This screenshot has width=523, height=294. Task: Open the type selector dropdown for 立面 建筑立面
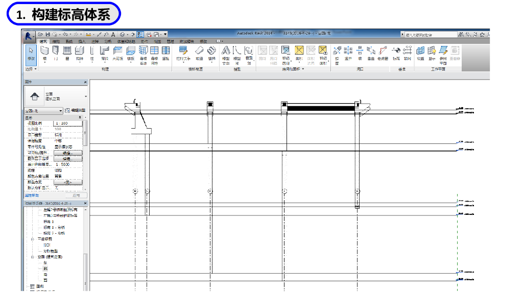click(86, 96)
